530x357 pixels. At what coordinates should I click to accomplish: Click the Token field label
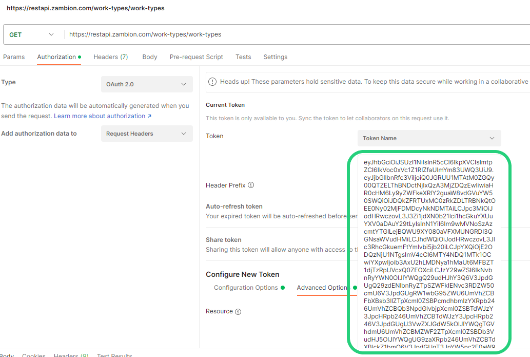(x=214, y=136)
